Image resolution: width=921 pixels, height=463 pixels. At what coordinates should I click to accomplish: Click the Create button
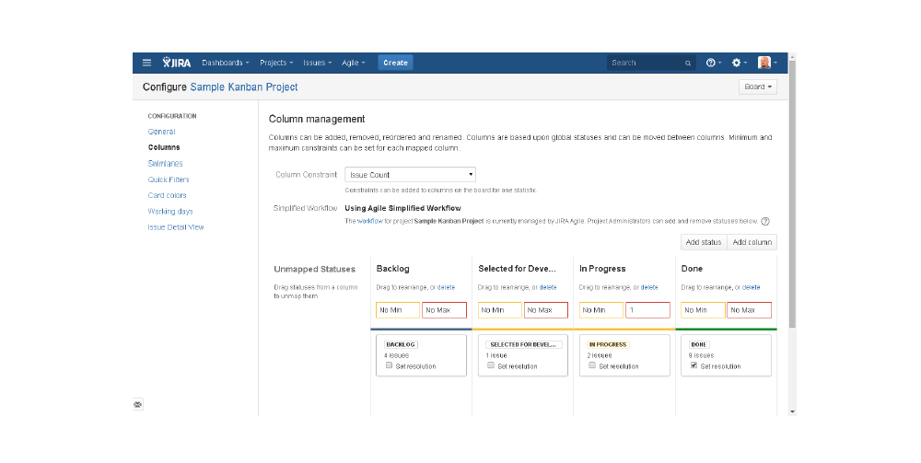click(395, 63)
